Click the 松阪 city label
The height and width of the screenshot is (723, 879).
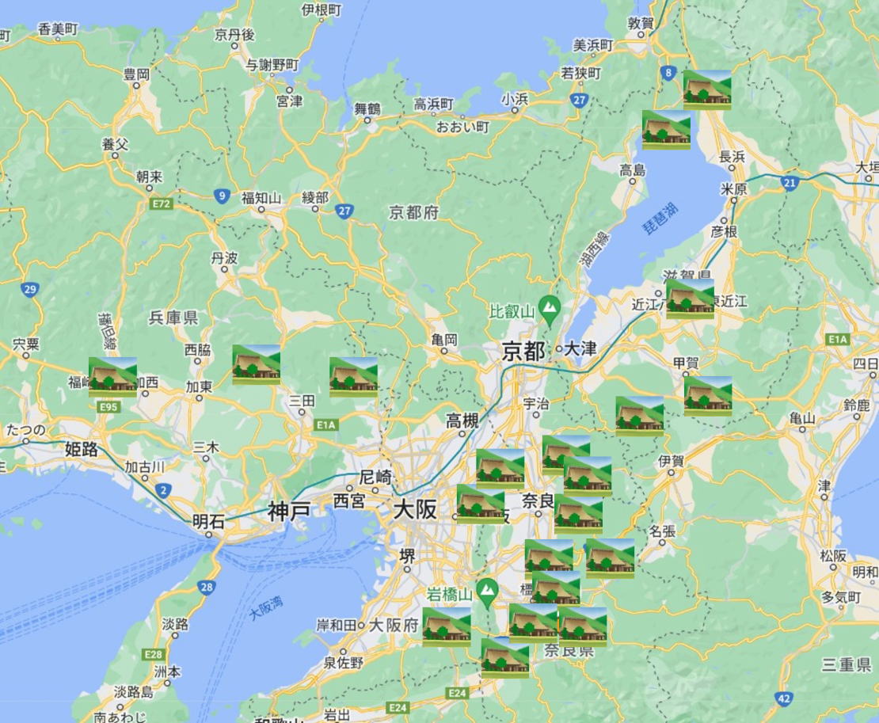(x=833, y=555)
